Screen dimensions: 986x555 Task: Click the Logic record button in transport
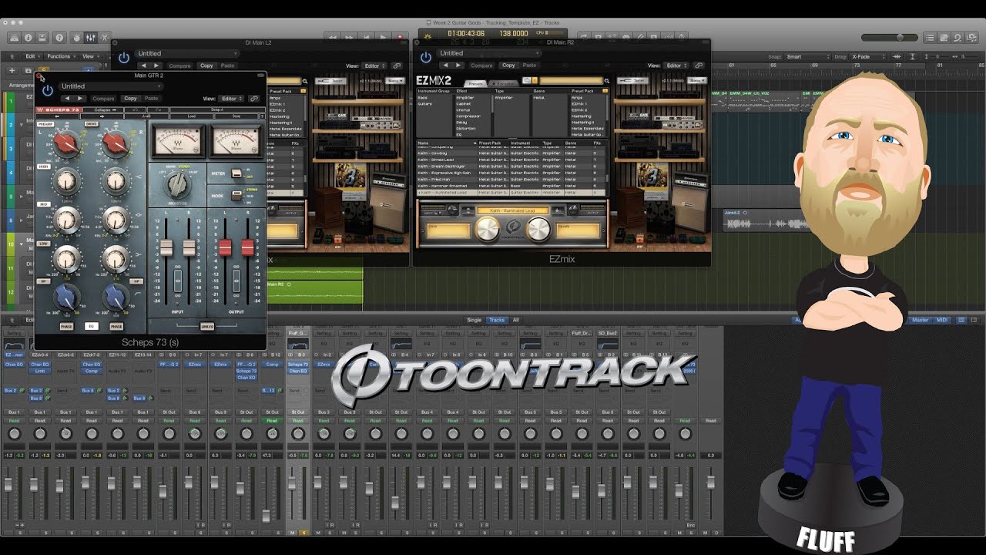click(x=399, y=37)
